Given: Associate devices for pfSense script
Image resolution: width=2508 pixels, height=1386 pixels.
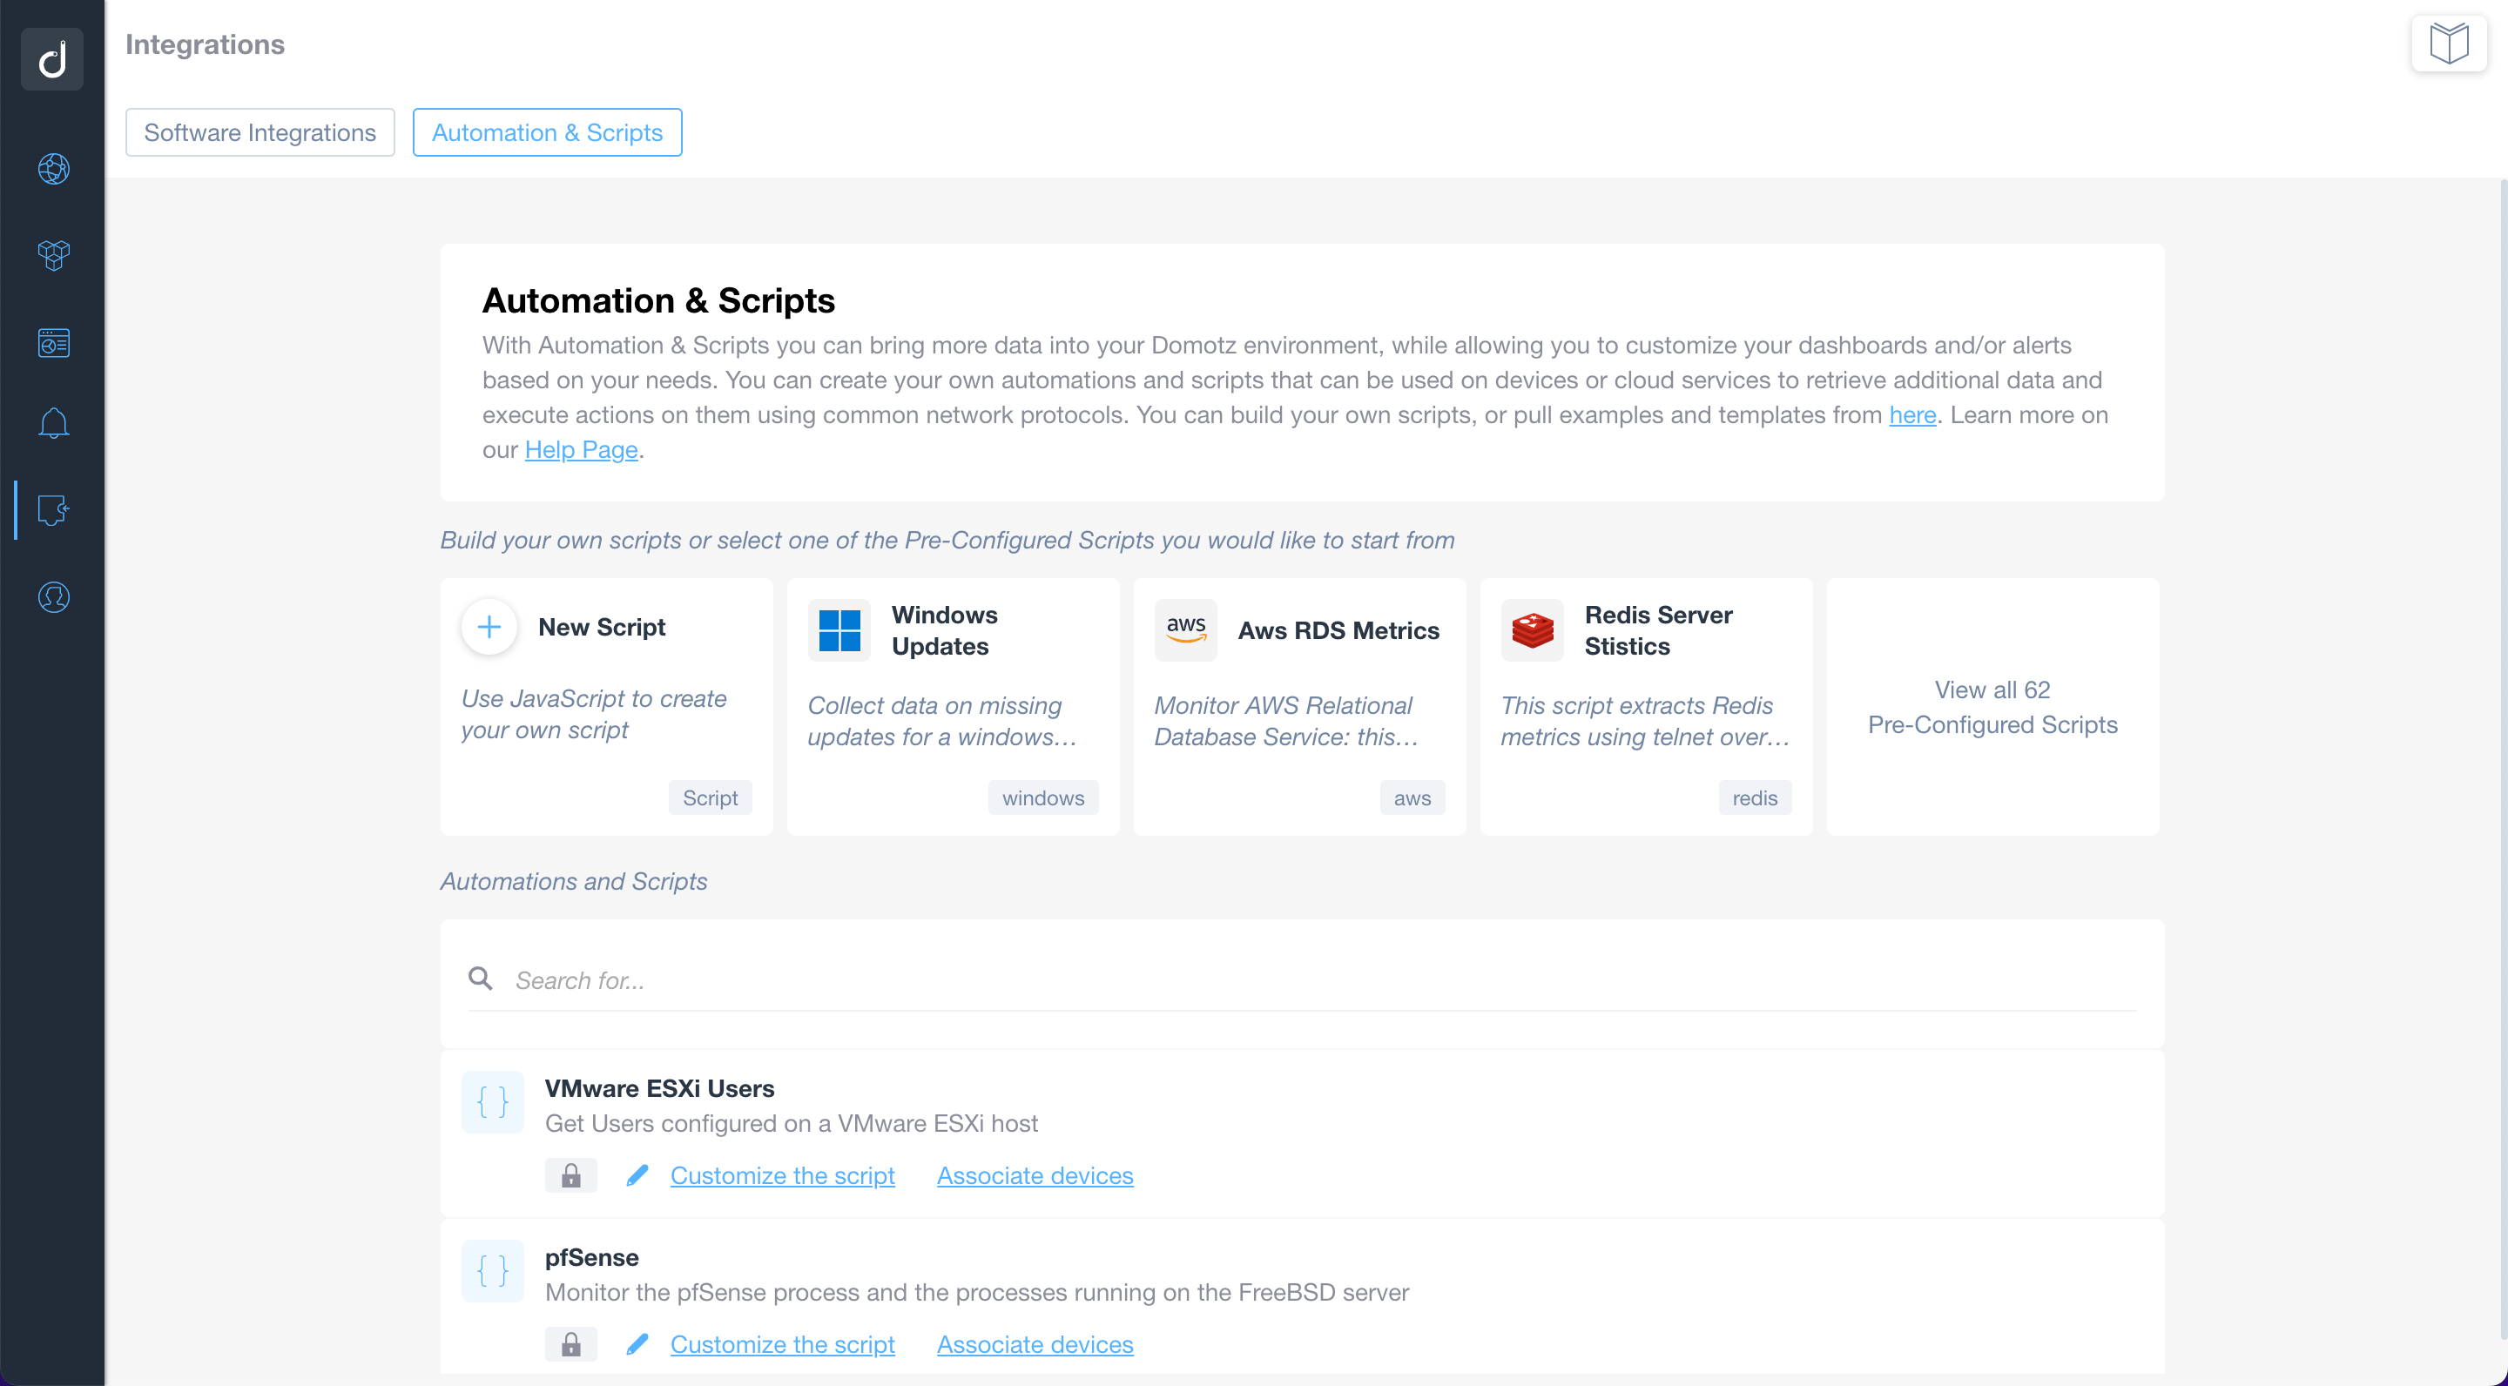Looking at the screenshot, I should [x=1035, y=1343].
